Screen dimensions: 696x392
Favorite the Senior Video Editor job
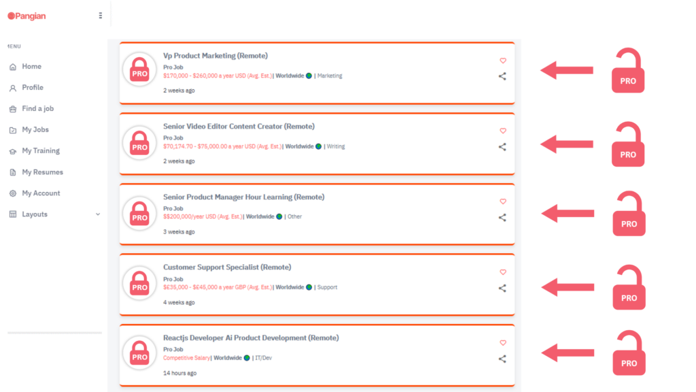[503, 131]
